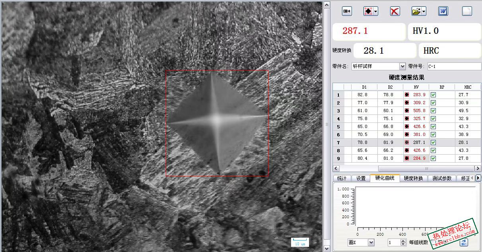The width and height of the screenshot is (482, 252).
Task: Click the indent icon beside HV 283.9
Action: pos(407,95)
